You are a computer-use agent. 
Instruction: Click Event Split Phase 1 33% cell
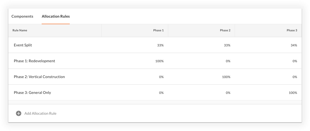point(160,45)
